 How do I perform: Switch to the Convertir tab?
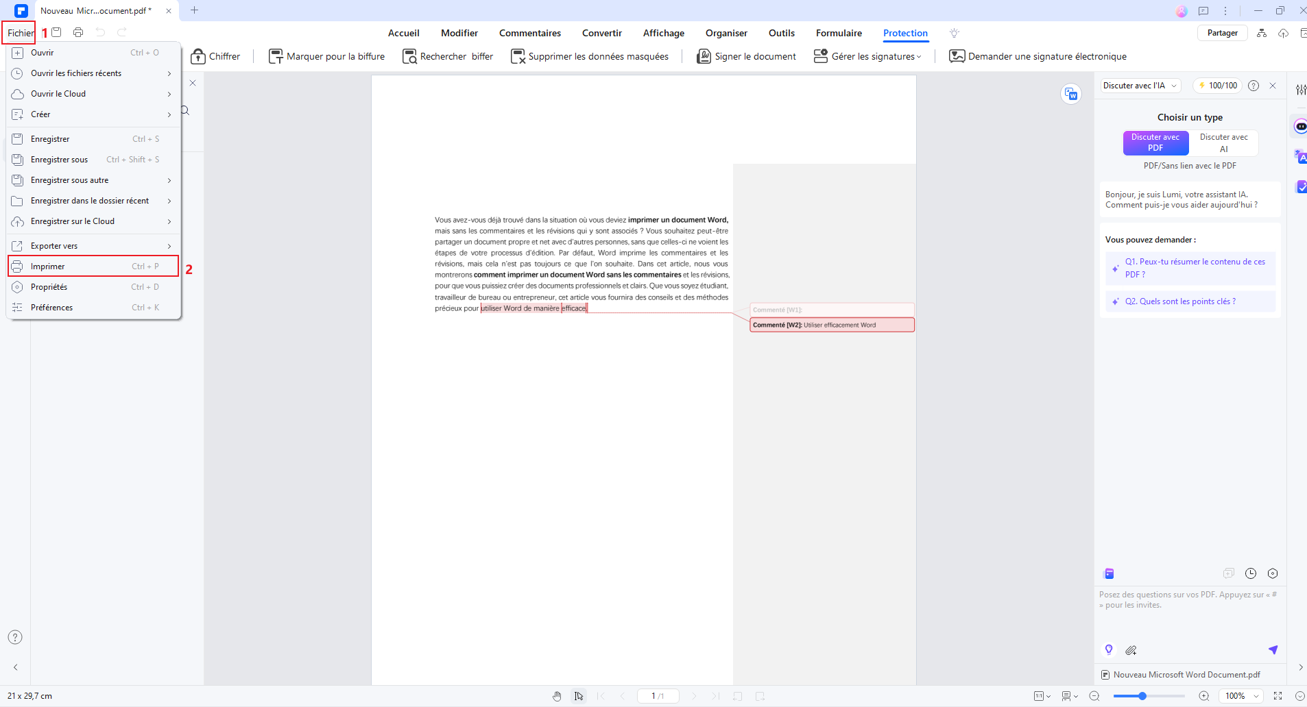click(602, 33)
